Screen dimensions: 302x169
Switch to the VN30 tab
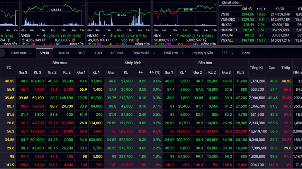tap(45, 53)
